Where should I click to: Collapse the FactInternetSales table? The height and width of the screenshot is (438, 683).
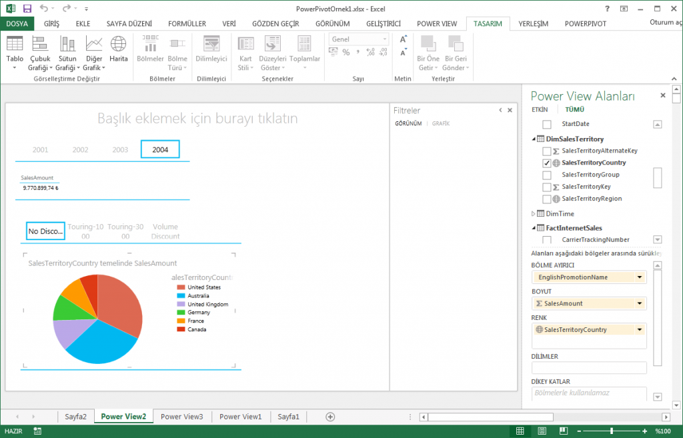534,228
